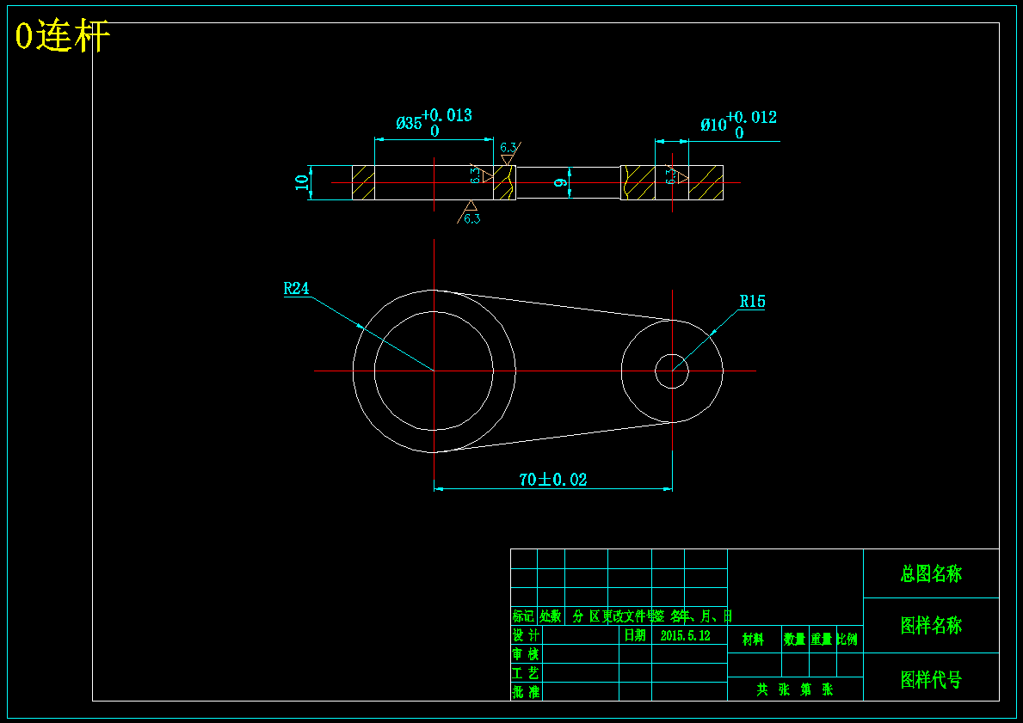Screen dimensions: 1023x723
Task: Click the '工艺' row label
Action: click(x=525, y=673)
